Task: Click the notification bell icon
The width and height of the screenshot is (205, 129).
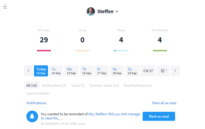Action: coord(32,116)
